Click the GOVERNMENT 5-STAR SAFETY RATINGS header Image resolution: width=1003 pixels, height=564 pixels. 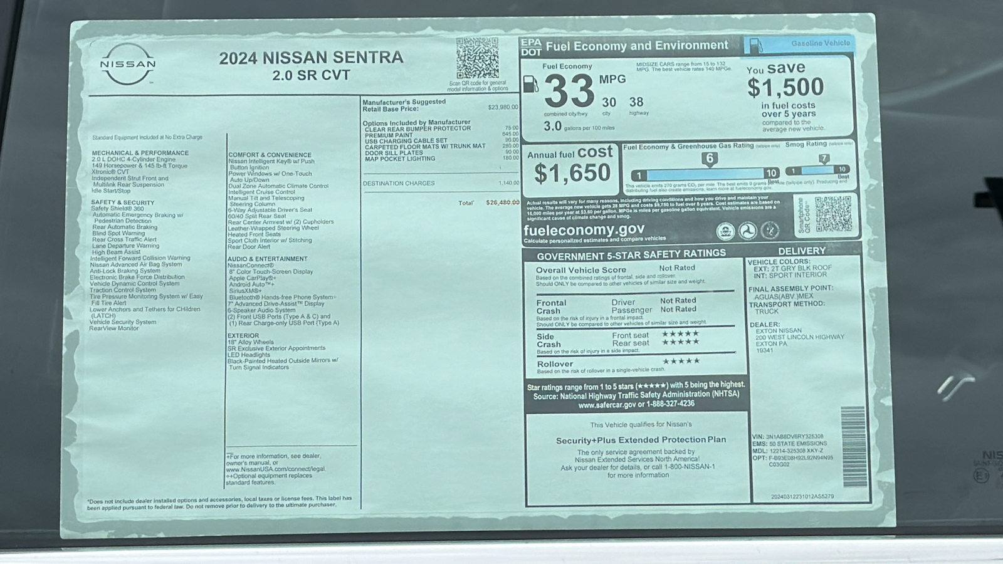click(x=631, y=256)
